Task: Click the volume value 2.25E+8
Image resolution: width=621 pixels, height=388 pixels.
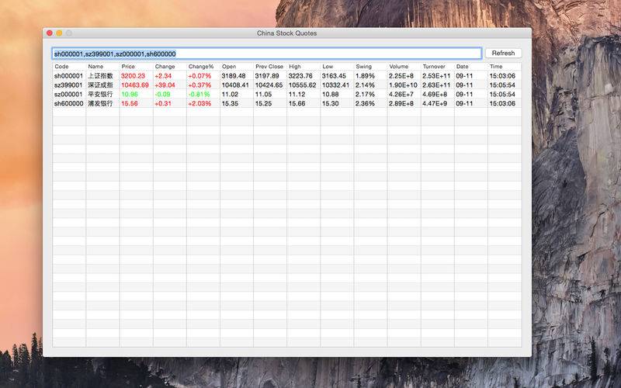Action: pyautogui.click(x=401, y=75)
